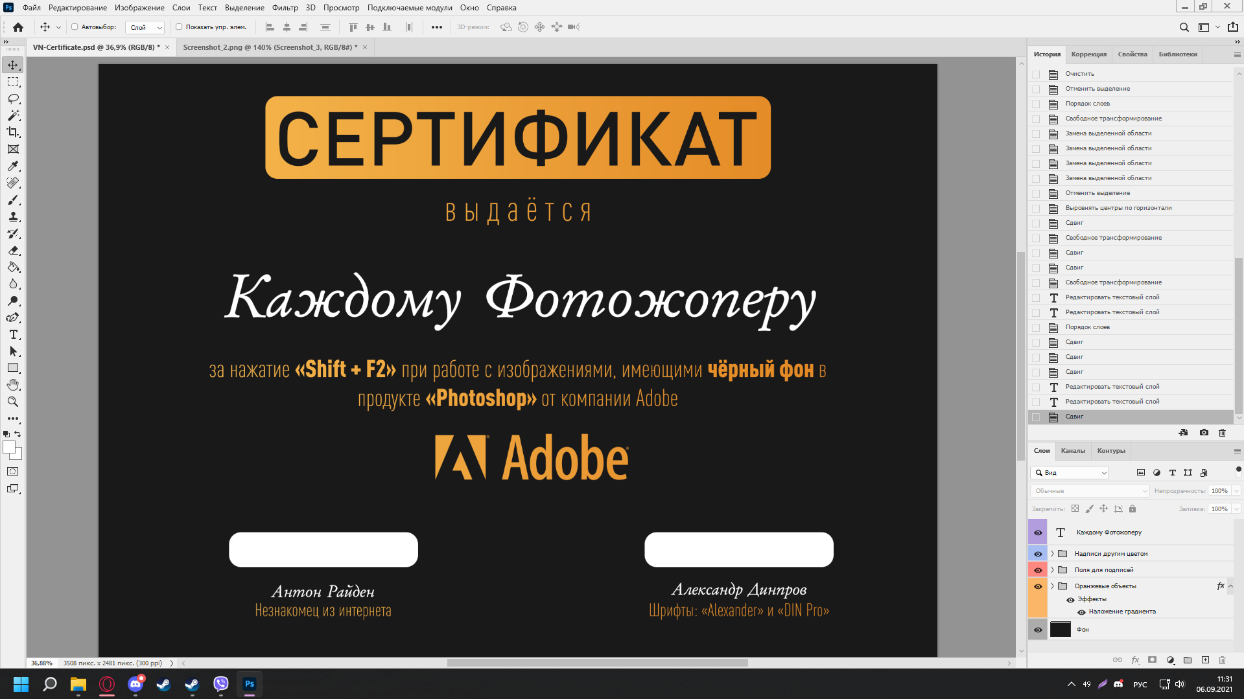Screen dimensions: 1244x699
Task: Select the Frame tool
Action: point(13,149)
